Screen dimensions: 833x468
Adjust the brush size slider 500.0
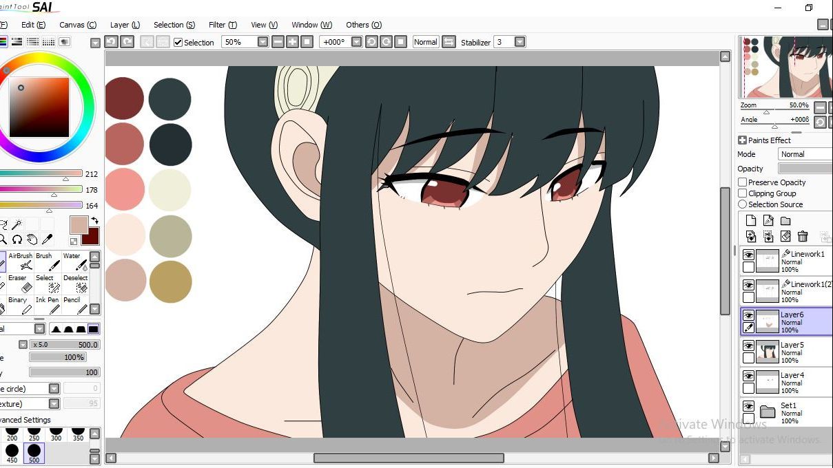pyautogui.click(x=65, y=344)
